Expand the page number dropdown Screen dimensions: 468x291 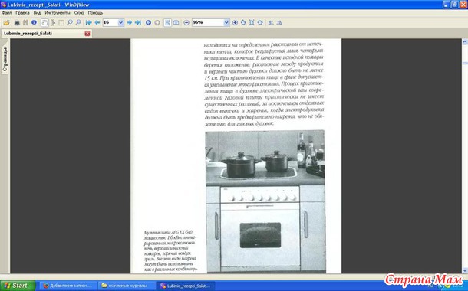tap(121, 22)
